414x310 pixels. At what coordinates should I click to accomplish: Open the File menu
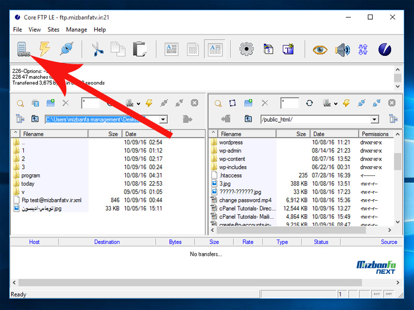18,29
